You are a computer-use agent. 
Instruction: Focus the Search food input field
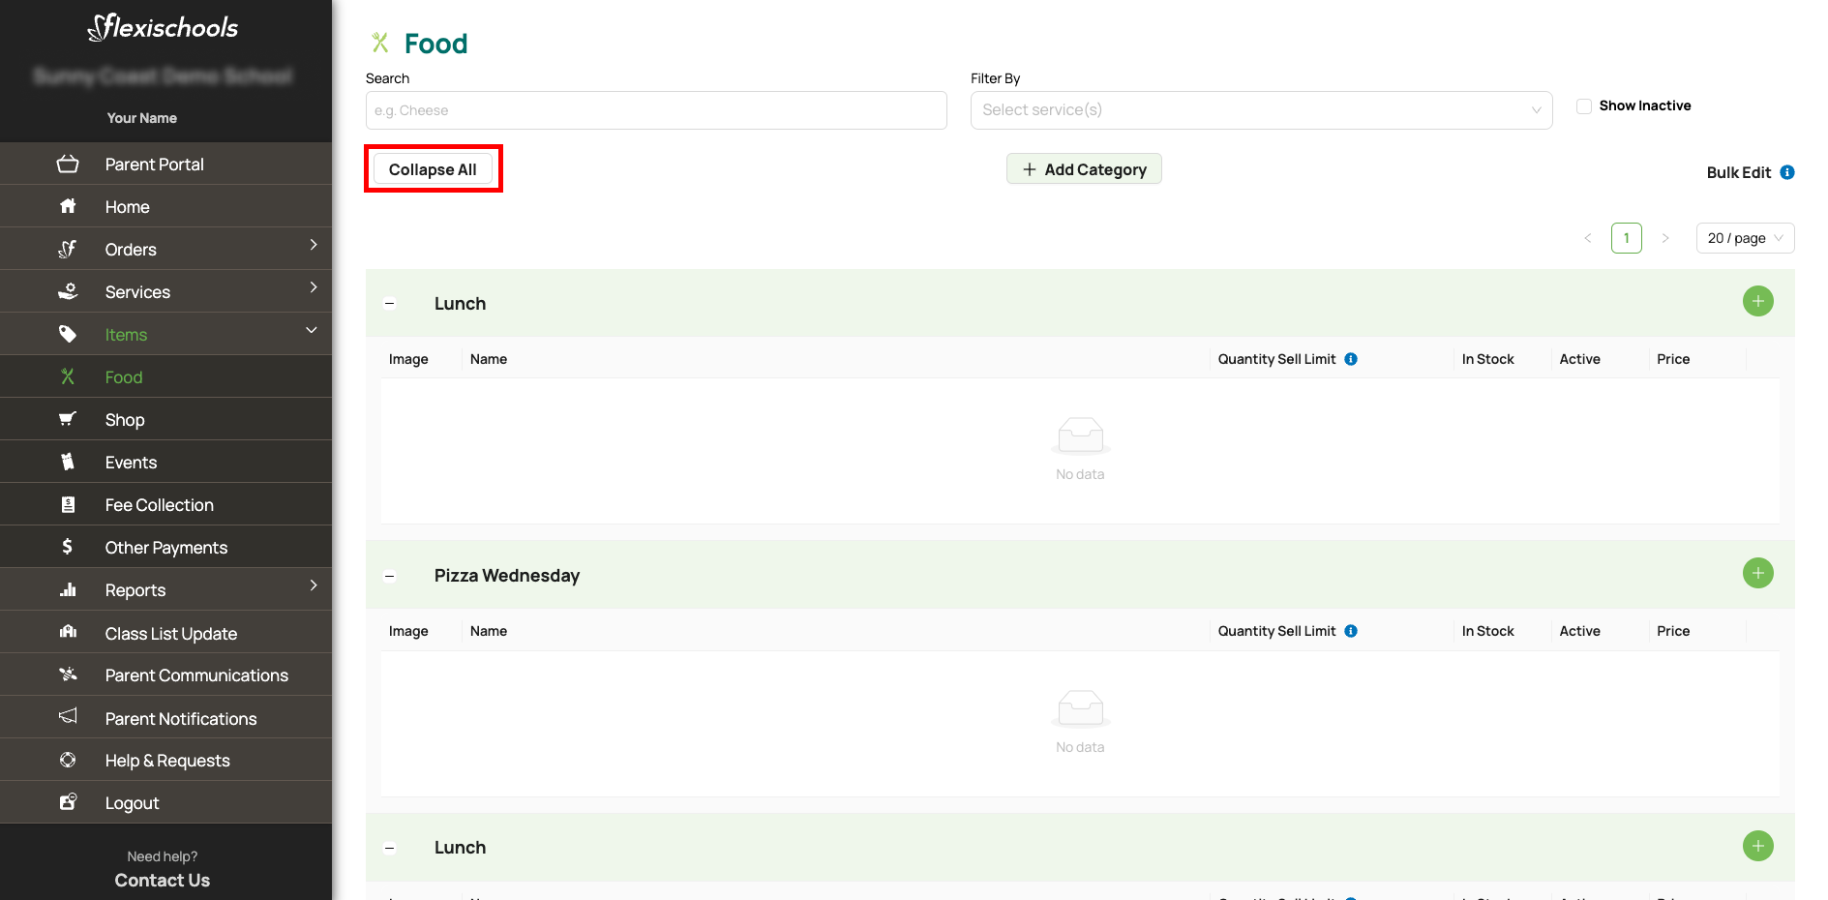point(656,110)
